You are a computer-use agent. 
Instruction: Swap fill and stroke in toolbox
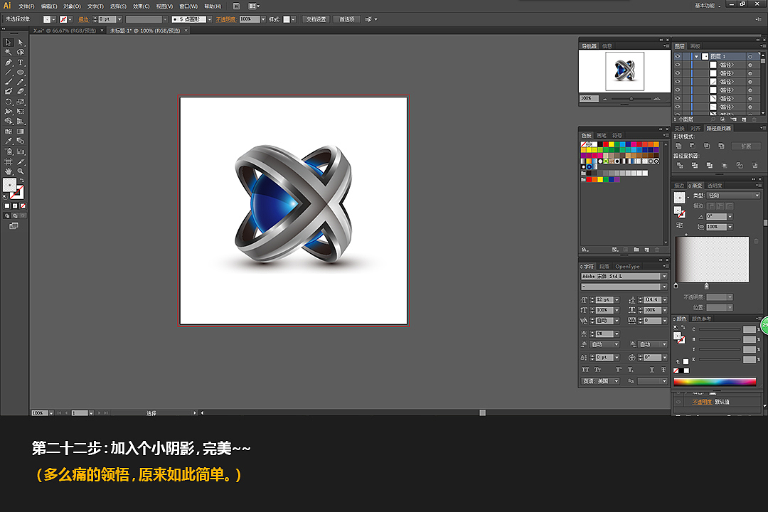point(21,181)
